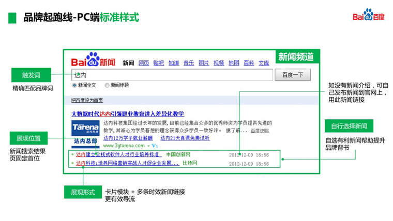Open the 地图 tab
The height and width of the screenshot is (221, 393).
tap(234, 63)
